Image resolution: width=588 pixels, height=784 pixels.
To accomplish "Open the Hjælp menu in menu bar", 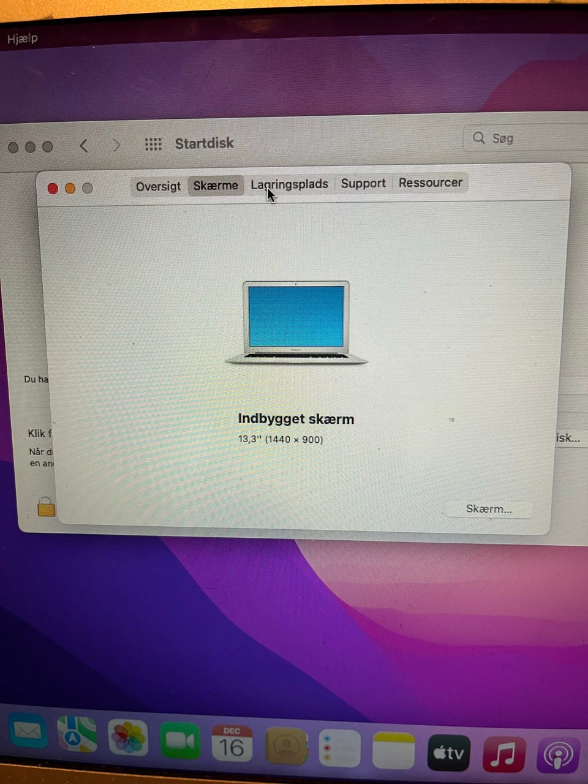I will coord(23,39).
